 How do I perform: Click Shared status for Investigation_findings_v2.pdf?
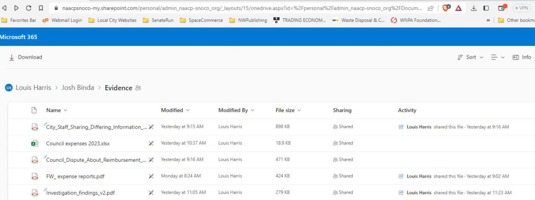[x=343, y=193]
